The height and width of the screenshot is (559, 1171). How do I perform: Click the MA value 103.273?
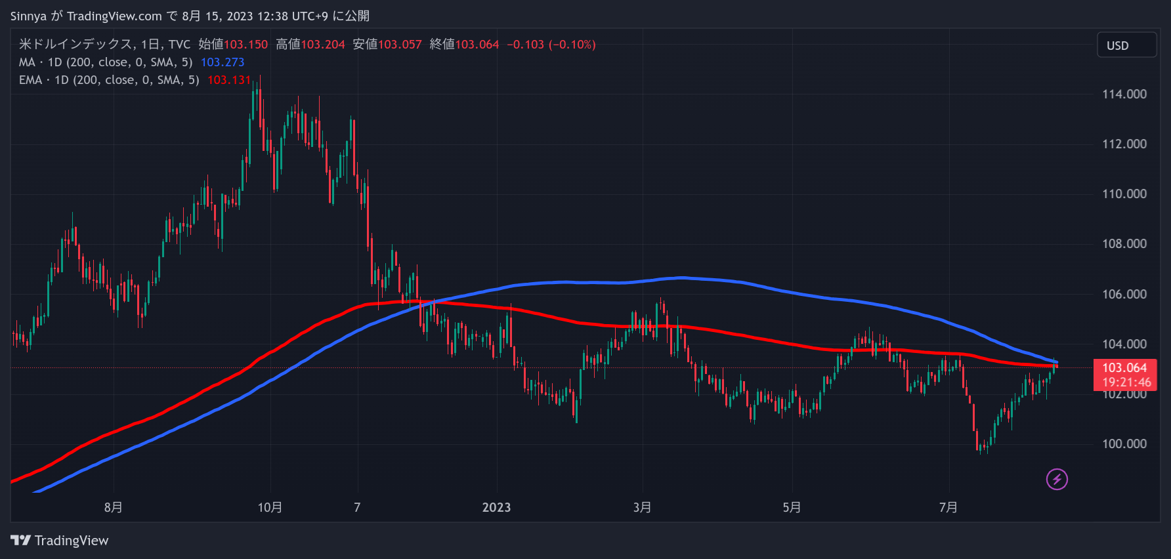[223, 62]
